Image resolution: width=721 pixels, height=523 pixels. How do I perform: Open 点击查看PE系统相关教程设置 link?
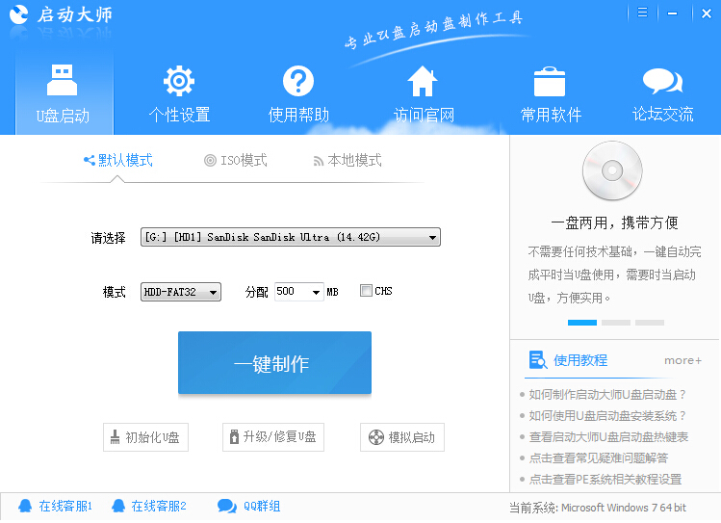(x=605, y=480)
